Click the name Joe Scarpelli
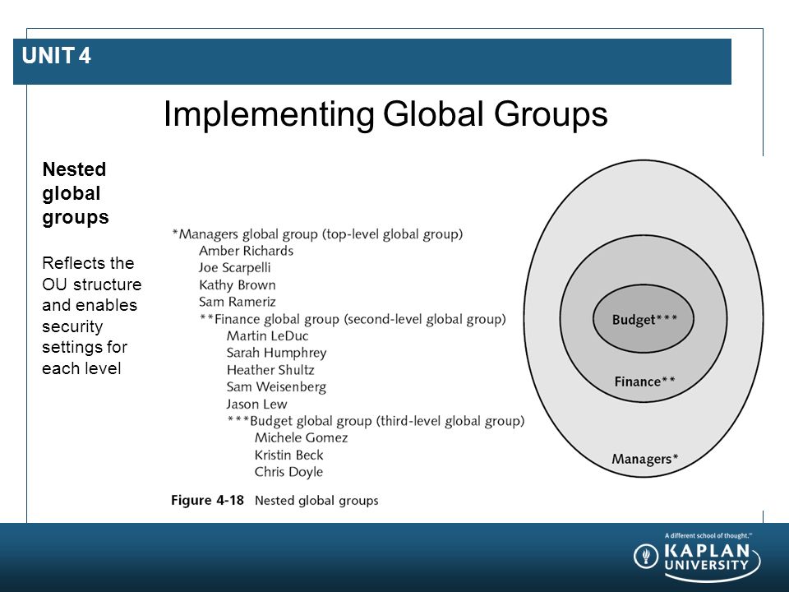The width and height of the screenshot is (789, 592). (234, 268)
